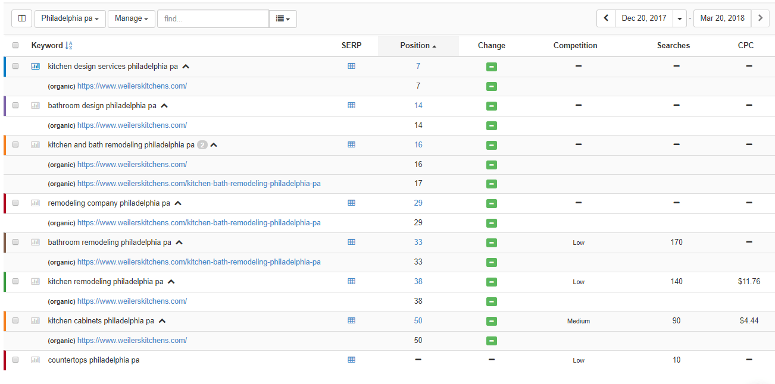The image size is (775, 384).
Task: Open the Philadelphia pa group dropdown
Action: [70, 18]
